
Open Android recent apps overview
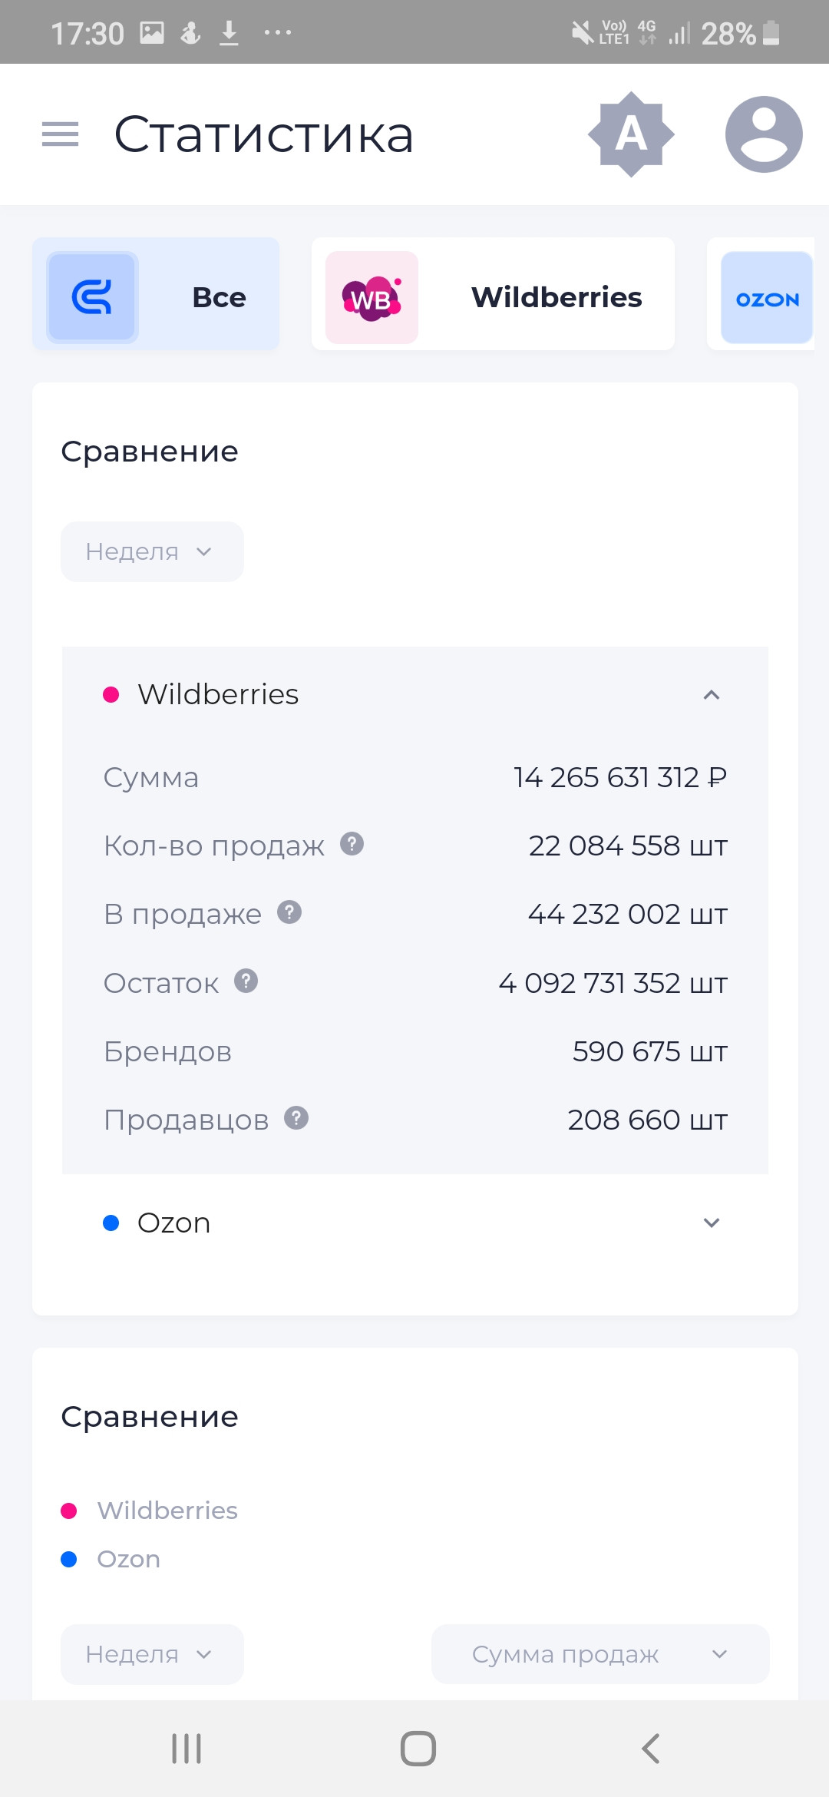[x=187, y=1749]
